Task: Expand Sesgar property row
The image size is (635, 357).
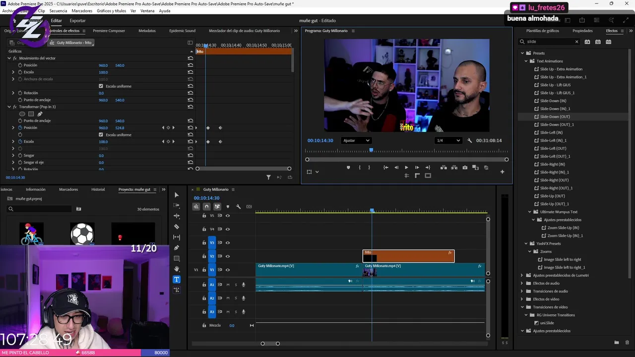Action: pos(13,155)
